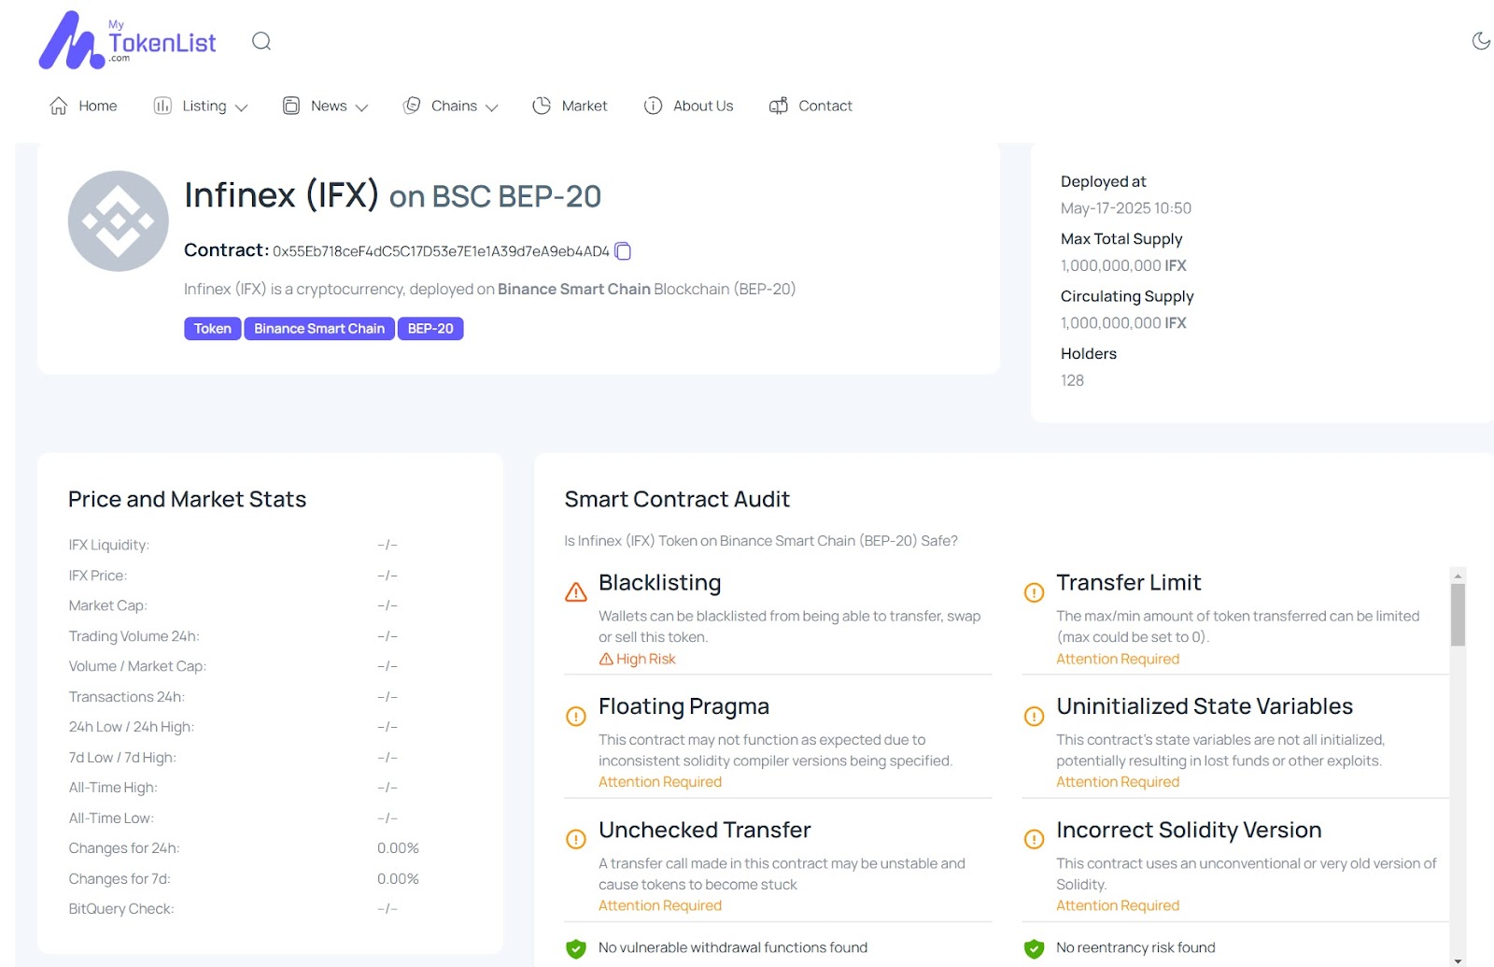This screenshot has height=967, width=1494.
Task: Click the Chains coin icon
Action: pyautogui.click(x=412, y=106)
